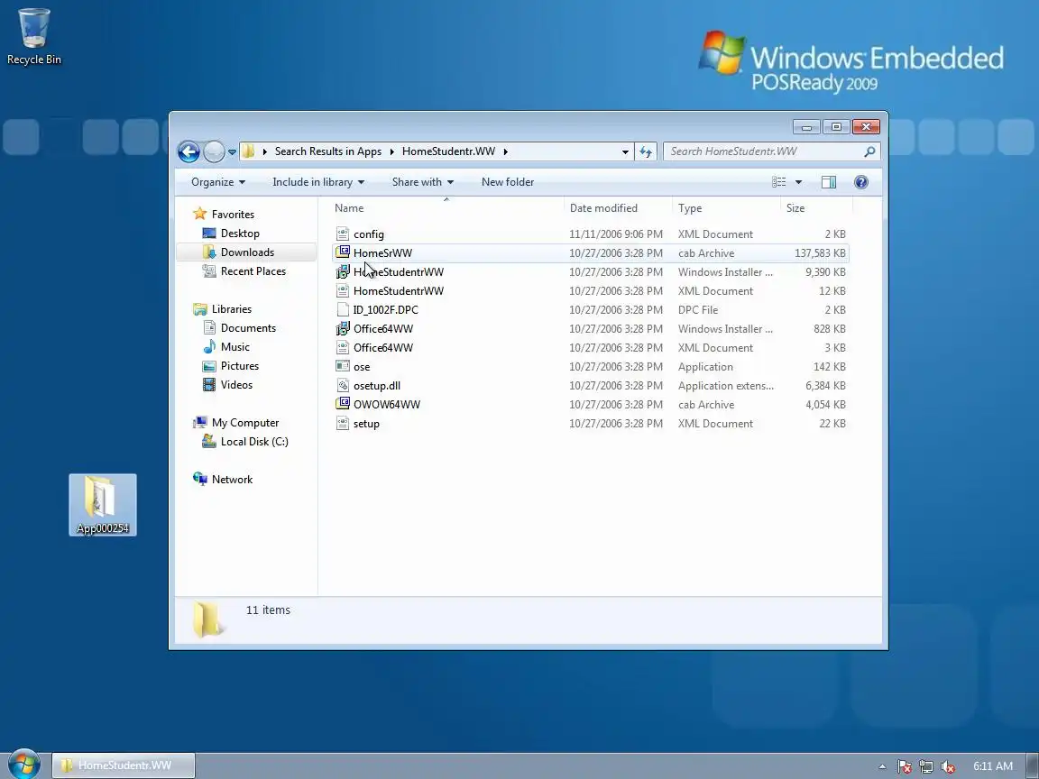Open the address bar history dropdown
The width and height of the screenshot is (1039, 779).
click(625, 151)
